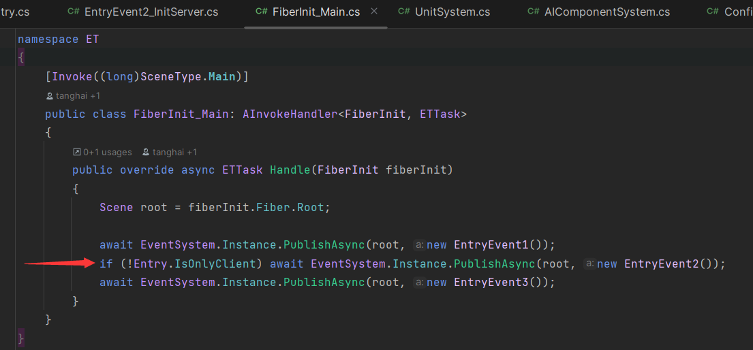The image size is (753, 350).
Task: Click PublishAsync in the EntryEvent1 line
Action: pyautogui.click(x=324, y=245)
